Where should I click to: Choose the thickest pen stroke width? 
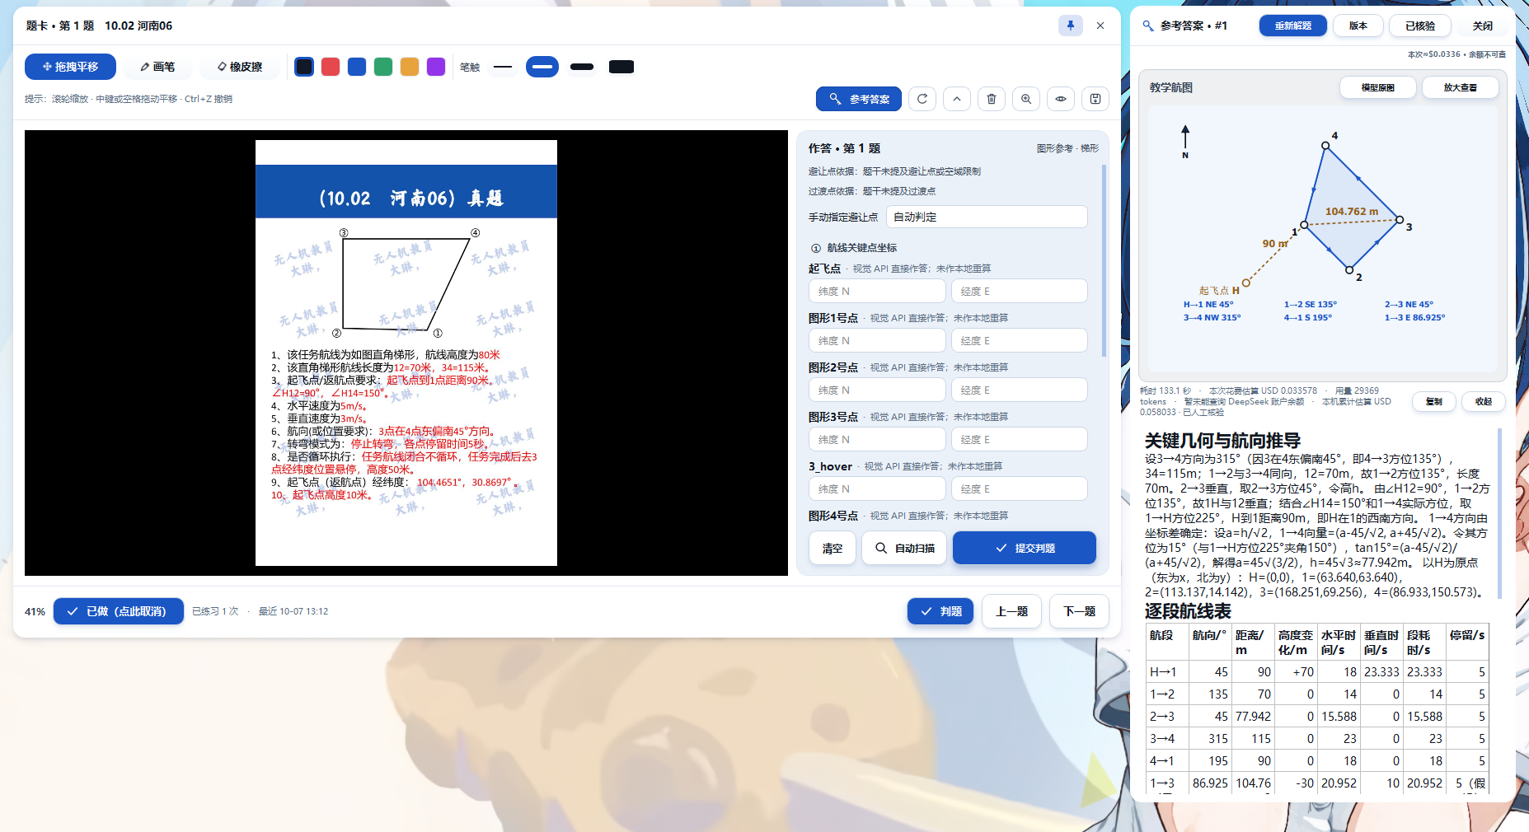(621, 67)
